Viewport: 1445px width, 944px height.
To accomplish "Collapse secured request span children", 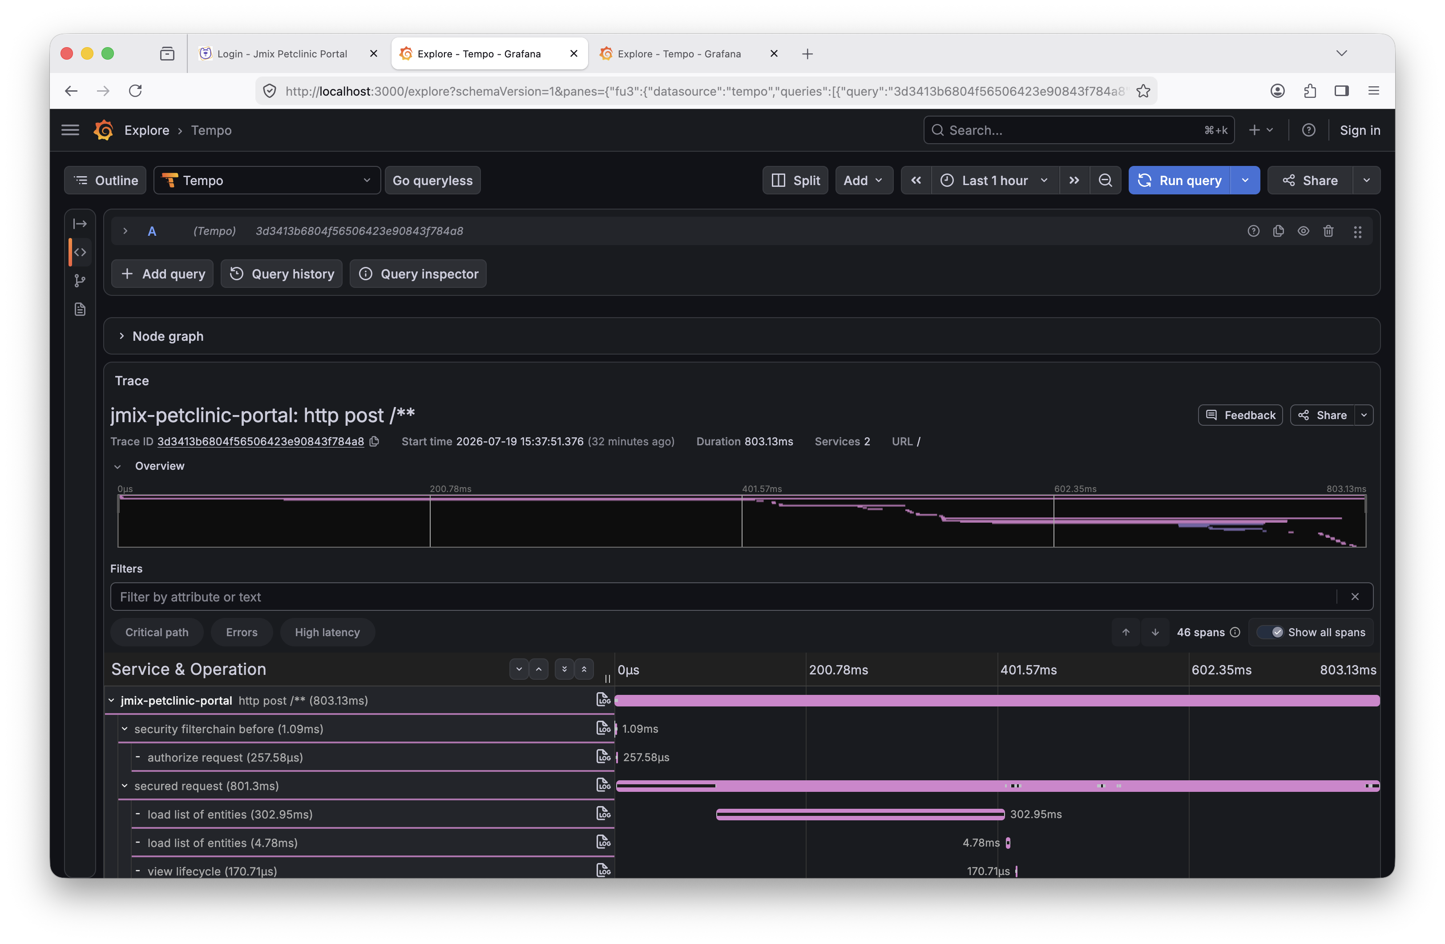I will pos(125,786).
